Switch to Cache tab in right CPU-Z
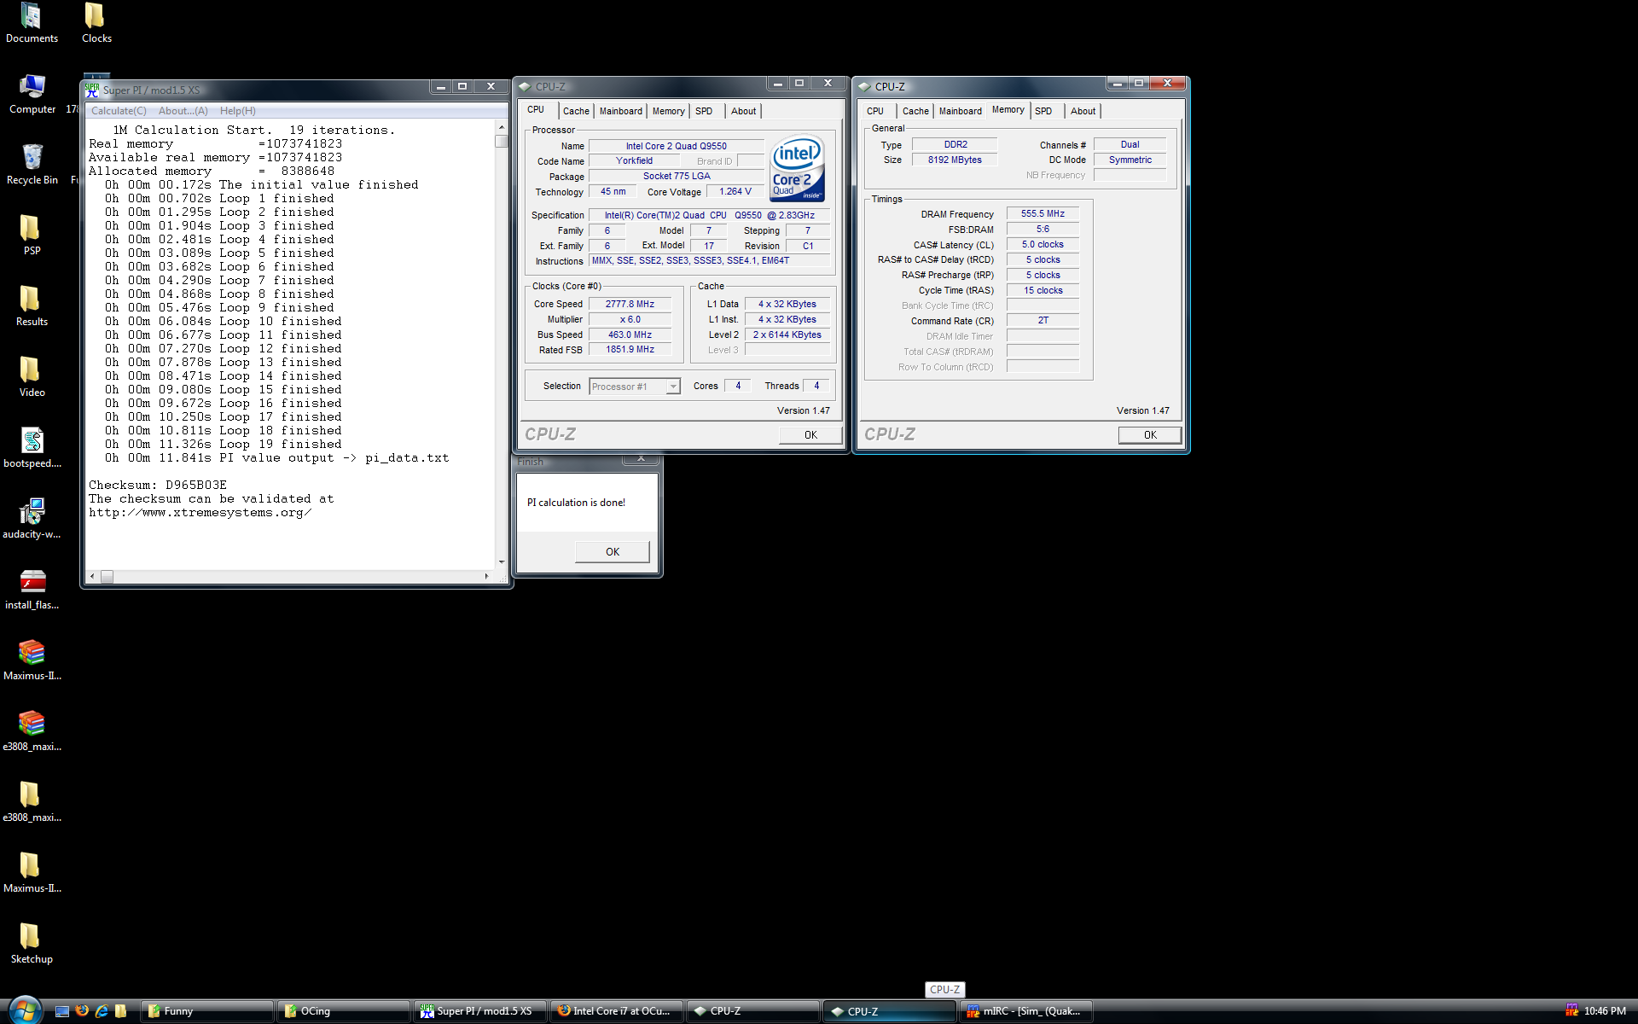The height and width of the screenshot is (1024, 1638). tap(915, 111)
